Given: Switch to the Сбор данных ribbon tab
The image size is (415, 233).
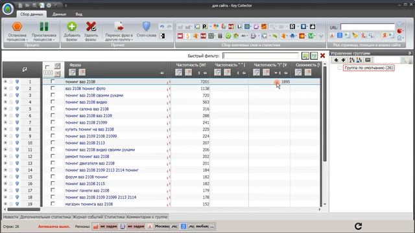Looking at the screenshot, I should click(x=32, y=14).
